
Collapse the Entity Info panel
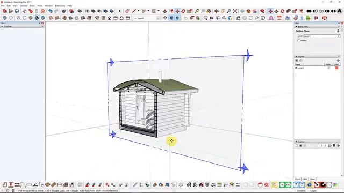(x=296, y=27)
